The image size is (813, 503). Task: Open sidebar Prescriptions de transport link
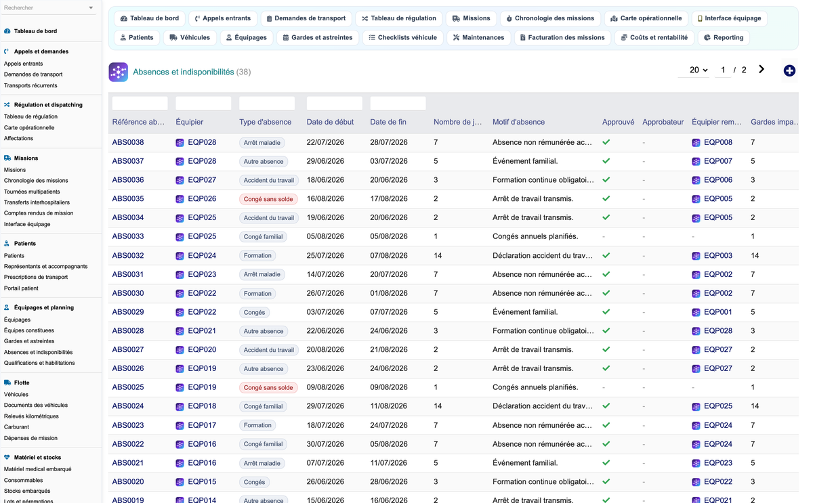point(36,277)
